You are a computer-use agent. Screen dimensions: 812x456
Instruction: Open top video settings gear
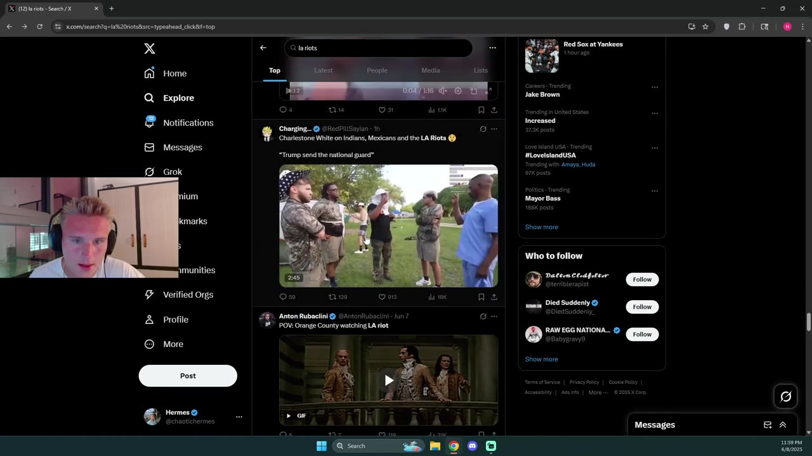[458, 91]
